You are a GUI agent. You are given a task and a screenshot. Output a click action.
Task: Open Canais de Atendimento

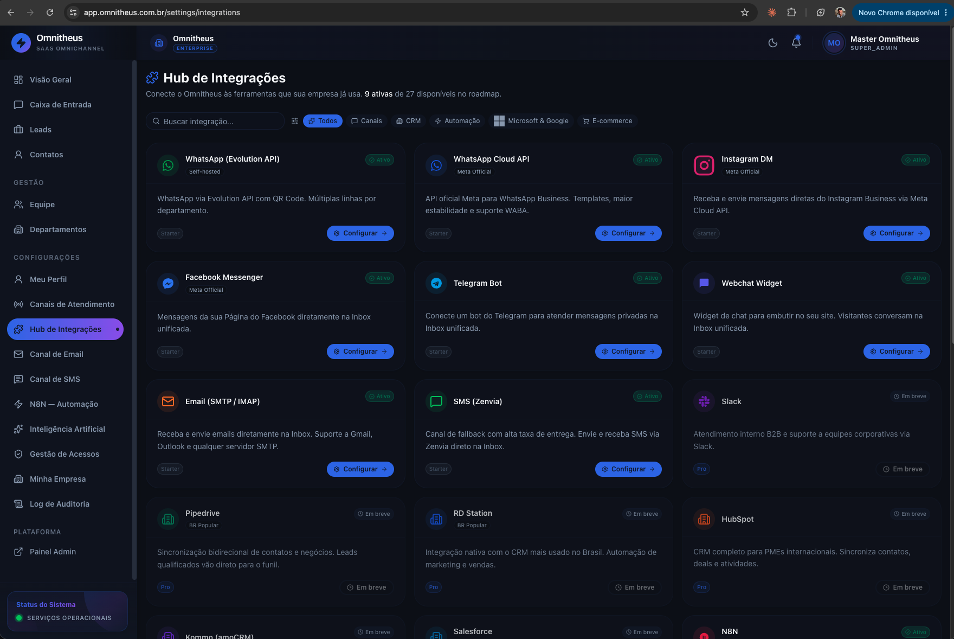click(x=65, y=304)
